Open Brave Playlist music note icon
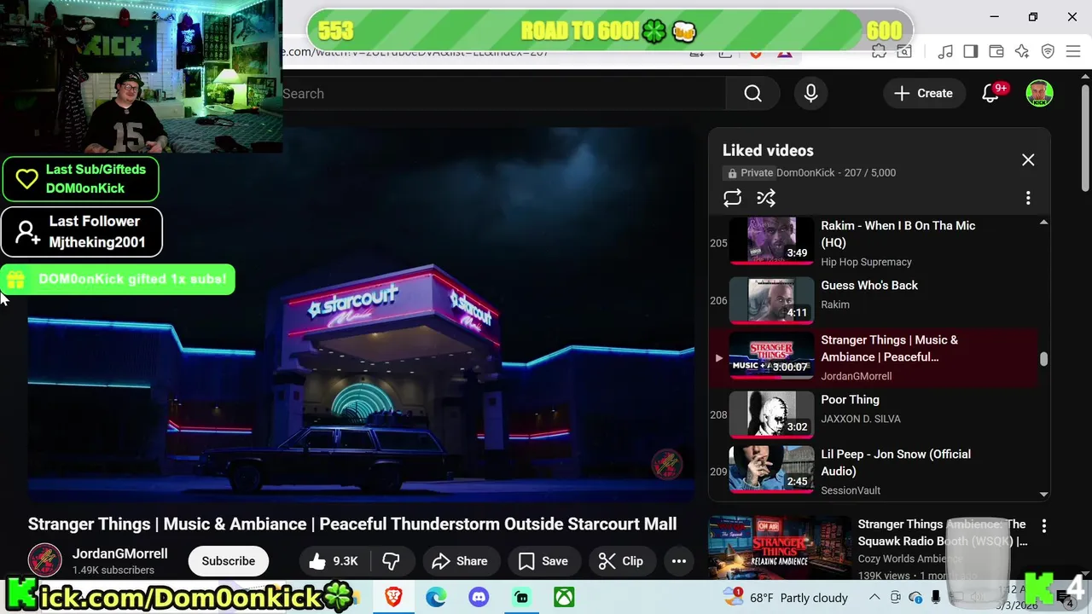Screen dimensions: 1092x614 [x=945, y=52]
